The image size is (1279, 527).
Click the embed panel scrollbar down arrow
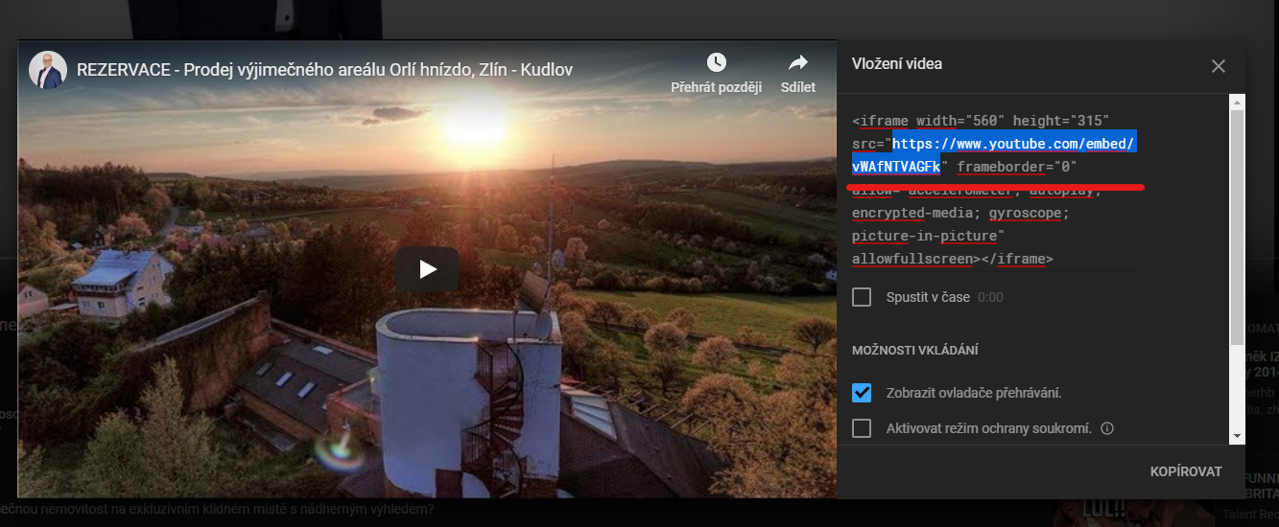[x=1237, y=436]
